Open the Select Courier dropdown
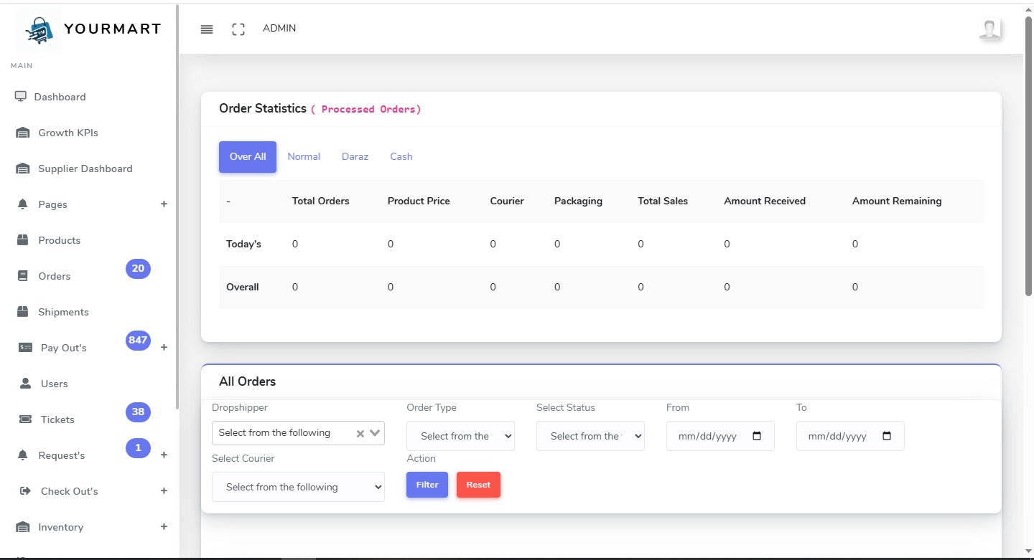 click(x=298, y=487)
